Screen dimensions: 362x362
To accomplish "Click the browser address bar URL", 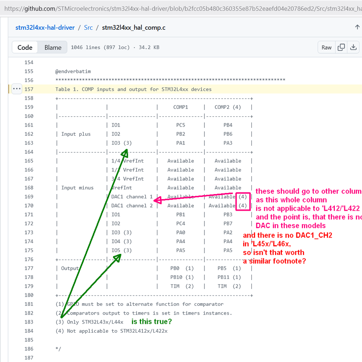I will 182,9.
